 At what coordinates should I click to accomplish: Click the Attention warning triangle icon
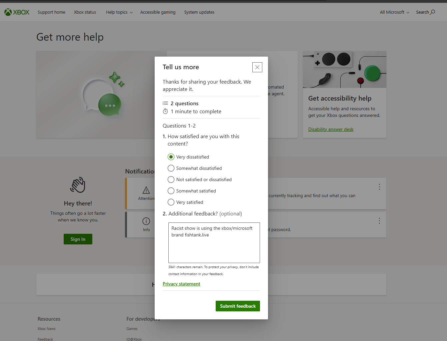tap(146, 190)
